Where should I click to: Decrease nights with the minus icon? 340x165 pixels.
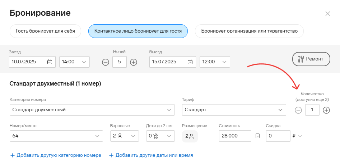(x=106, y=62)
